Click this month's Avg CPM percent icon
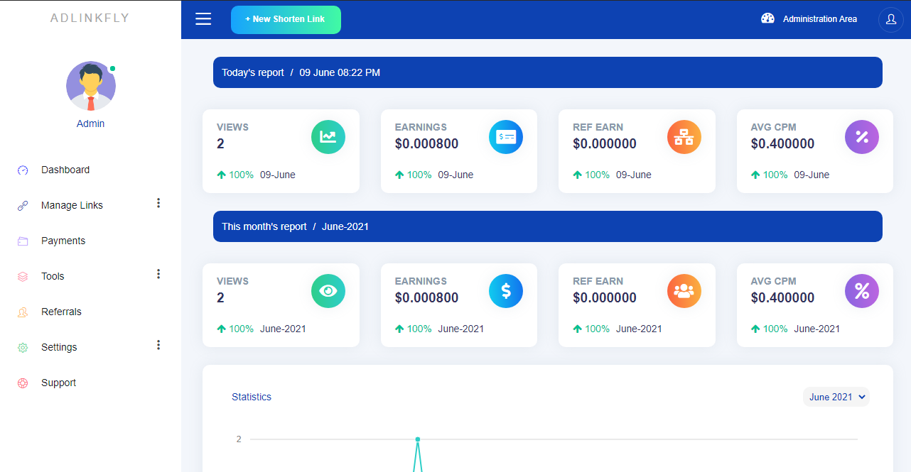The width and height of the screenshot is (911, 472). point(862,291)
